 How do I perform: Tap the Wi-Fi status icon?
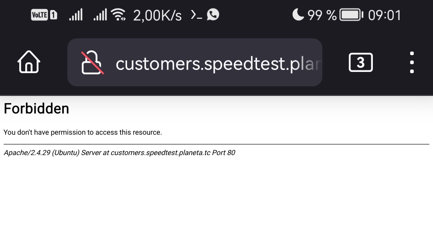(118, 14)
